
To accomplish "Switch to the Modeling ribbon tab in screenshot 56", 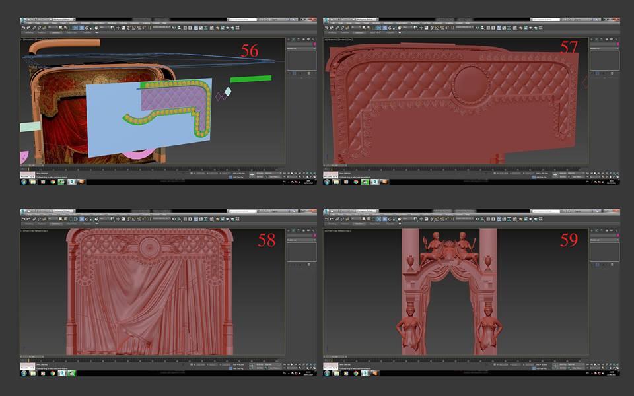I will pyautogui.click(x=29, y=32).
